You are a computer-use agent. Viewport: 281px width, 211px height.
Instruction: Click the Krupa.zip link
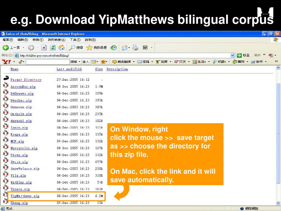tap(19, 134)
